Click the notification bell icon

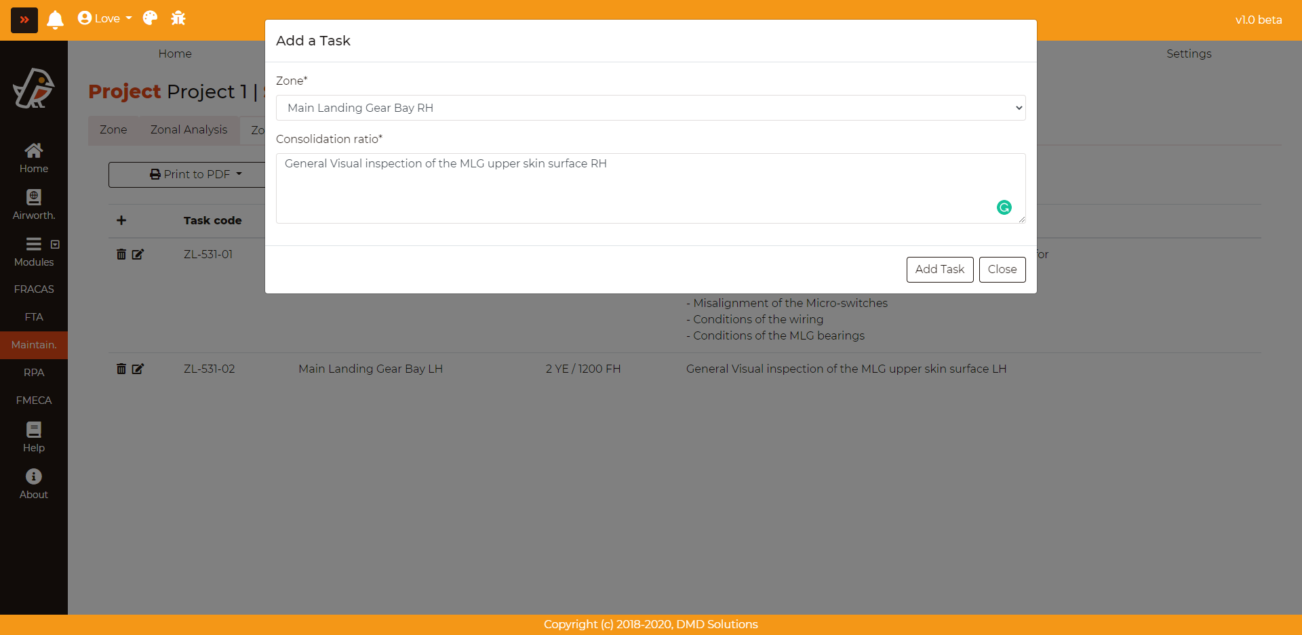pos(55,20)
